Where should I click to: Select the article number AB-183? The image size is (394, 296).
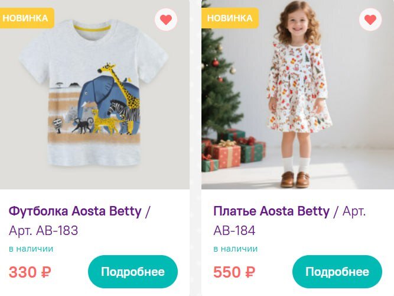(x=57, y=230)
